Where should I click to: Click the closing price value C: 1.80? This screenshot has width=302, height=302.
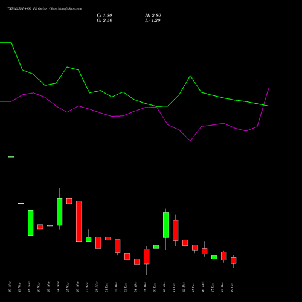click(104, 16)
